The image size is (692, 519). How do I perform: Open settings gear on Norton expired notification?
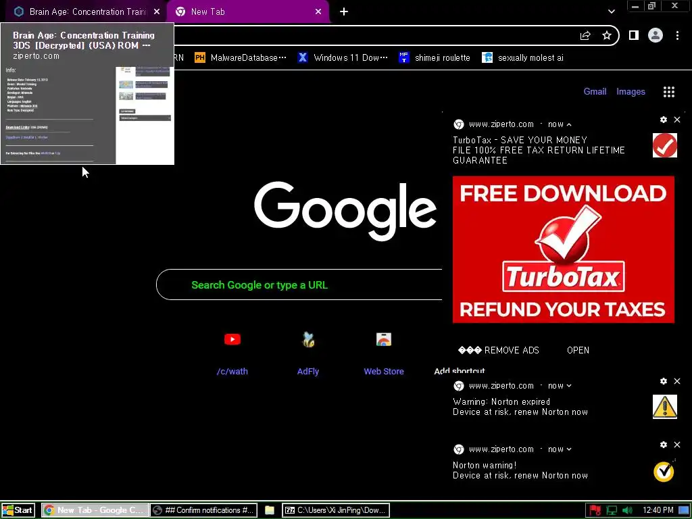(x=664, y=381)
